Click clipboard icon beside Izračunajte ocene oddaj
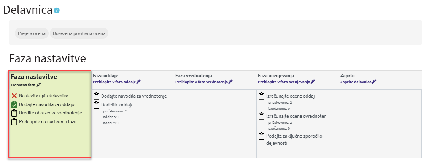 click(x=262, y=96)
